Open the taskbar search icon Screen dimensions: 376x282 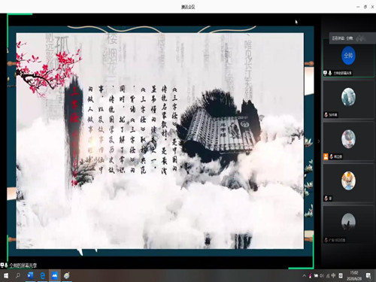click(18, 276)
